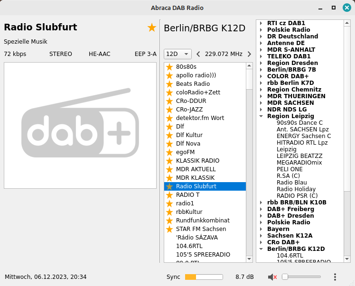
Task: Expand the MDR SACHSEN ensemble
Action: tap(261, 103)
